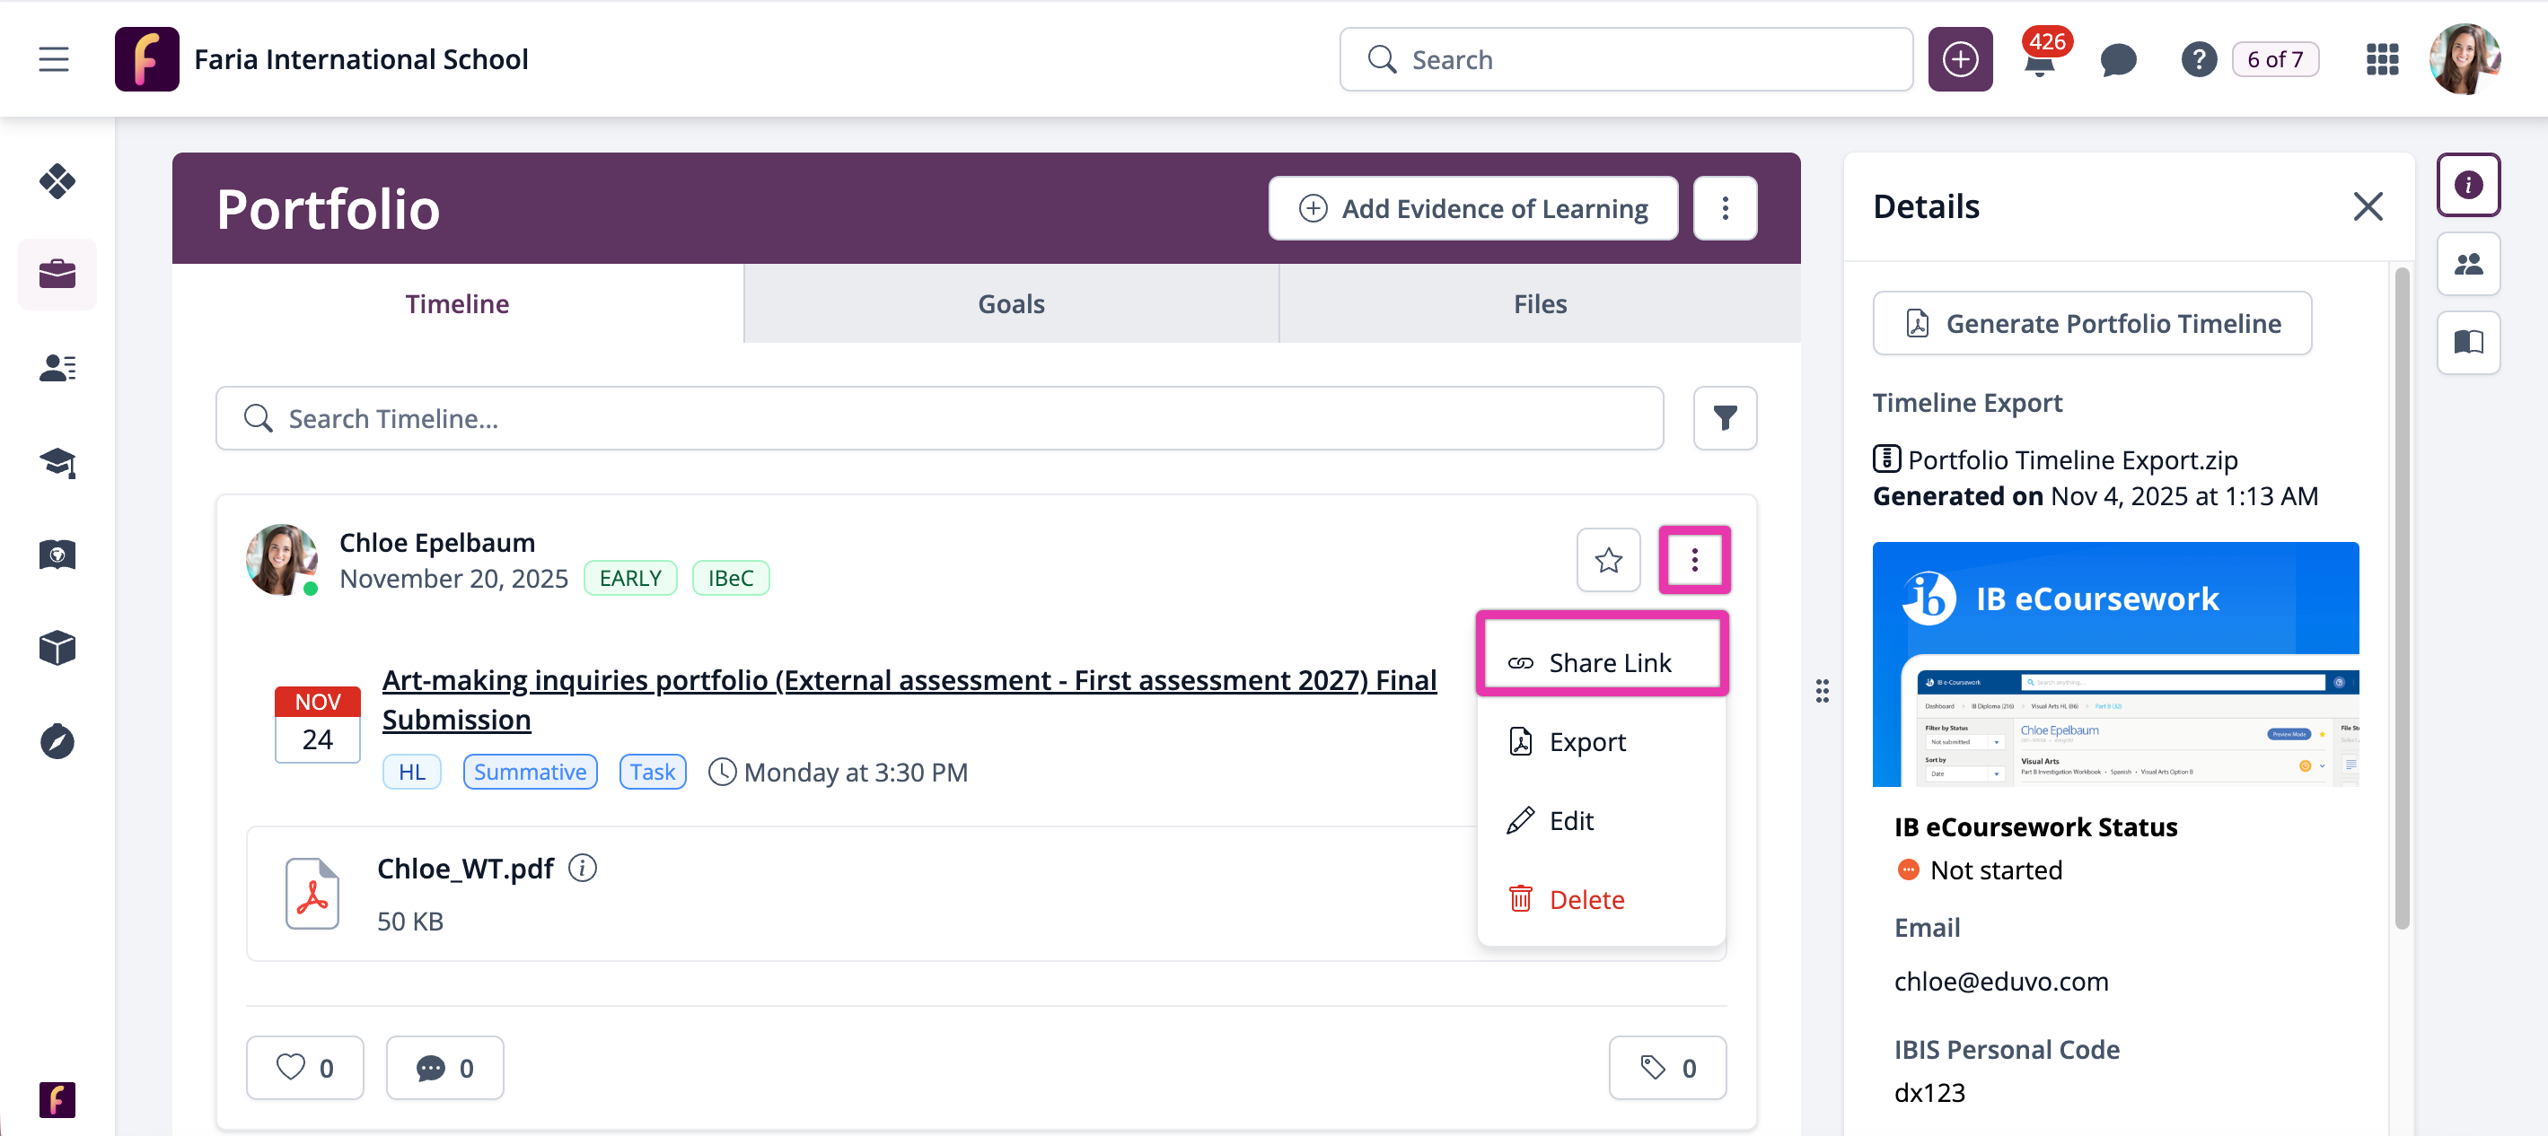
Task: Click the graduation cap sidebar icon
Action: (57, 462)
